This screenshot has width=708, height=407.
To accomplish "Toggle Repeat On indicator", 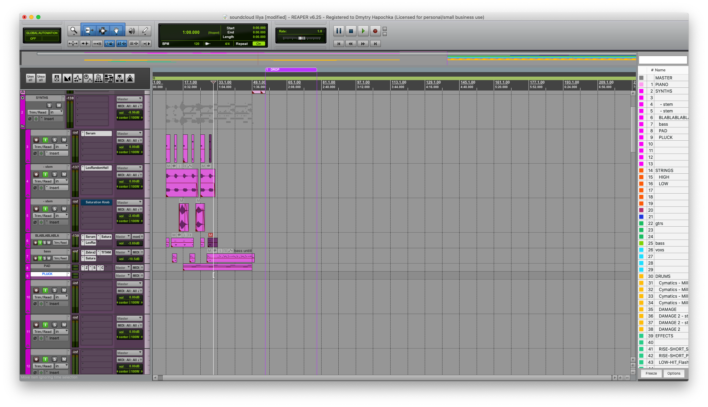I will pos(259,44).
